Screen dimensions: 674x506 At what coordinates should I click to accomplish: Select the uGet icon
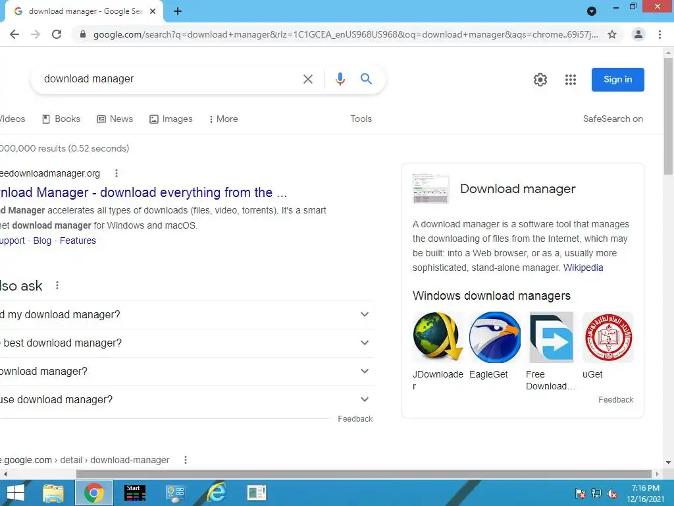(608, 337)
